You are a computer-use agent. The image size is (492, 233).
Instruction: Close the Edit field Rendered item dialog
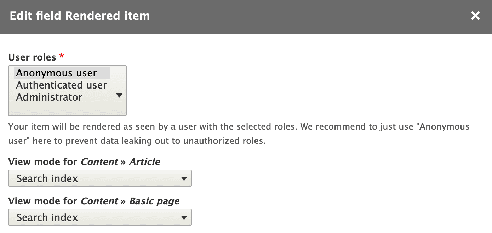(475, 16)
